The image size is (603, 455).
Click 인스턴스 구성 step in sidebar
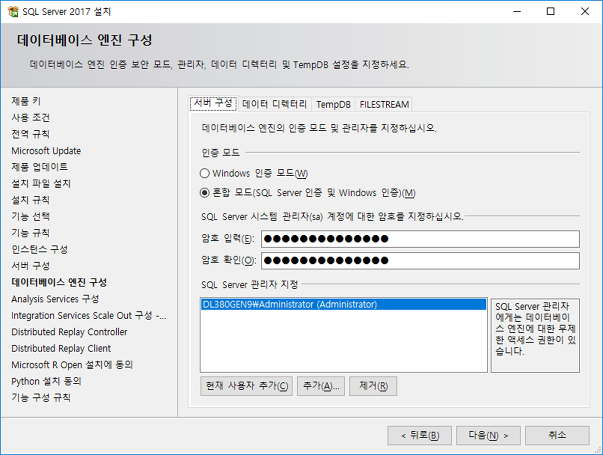39,249
